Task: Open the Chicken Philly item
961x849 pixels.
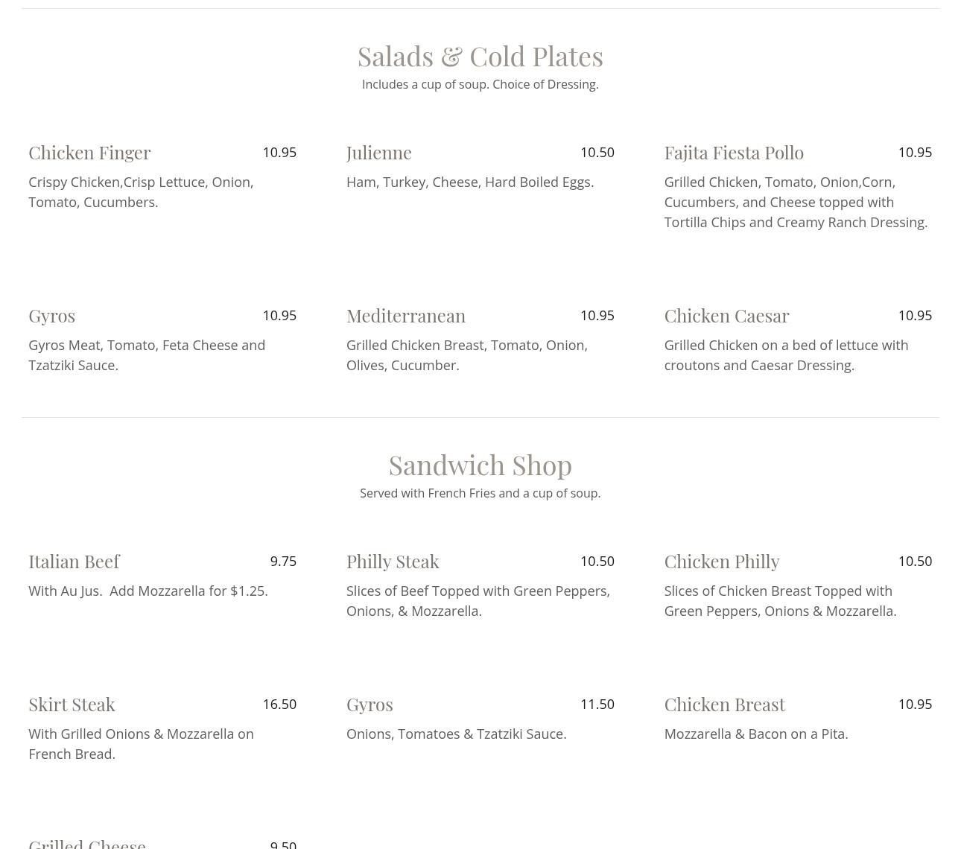Action: [x=721, y=562]
